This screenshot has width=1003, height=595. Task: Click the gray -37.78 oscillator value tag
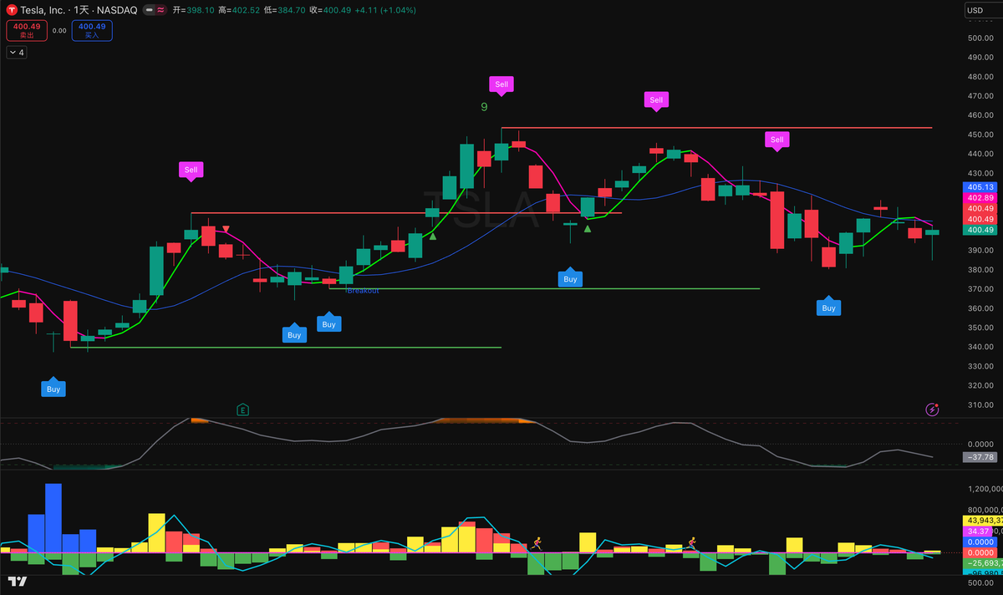click(x=979, y=457)
